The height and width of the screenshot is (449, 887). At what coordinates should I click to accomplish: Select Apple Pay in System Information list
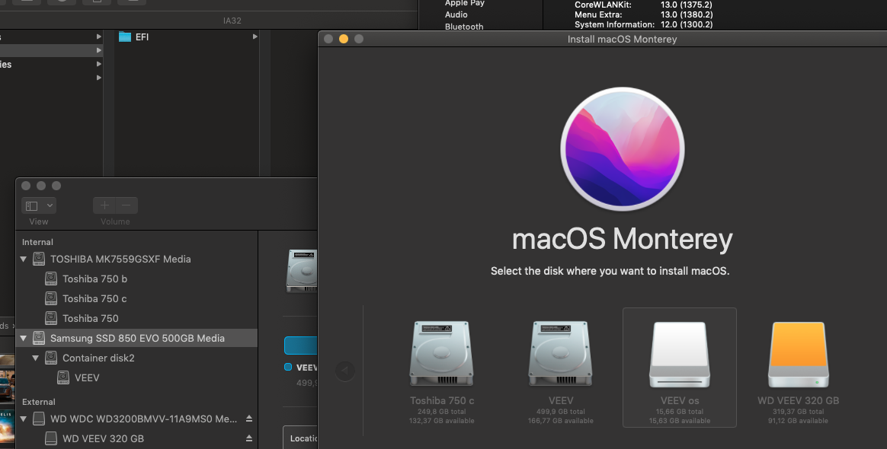[x=464, y=3]
